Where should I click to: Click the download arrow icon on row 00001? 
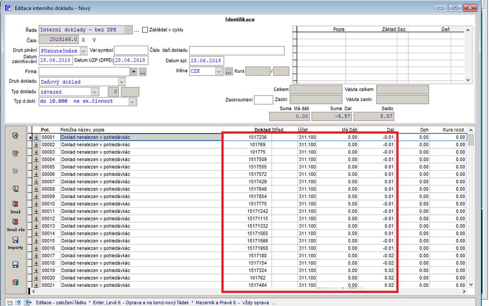pyautogui.click(x=36, y=137)
